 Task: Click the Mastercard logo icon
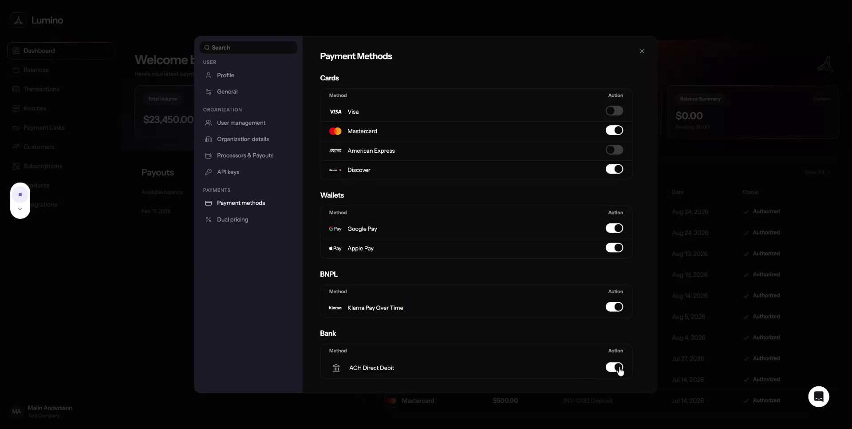pos(335,131)
